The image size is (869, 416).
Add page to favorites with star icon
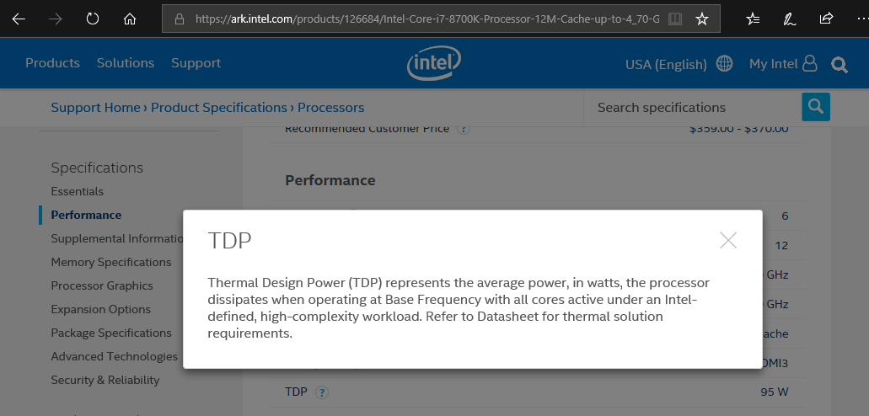pyautogui.click(x=701, y=19)
